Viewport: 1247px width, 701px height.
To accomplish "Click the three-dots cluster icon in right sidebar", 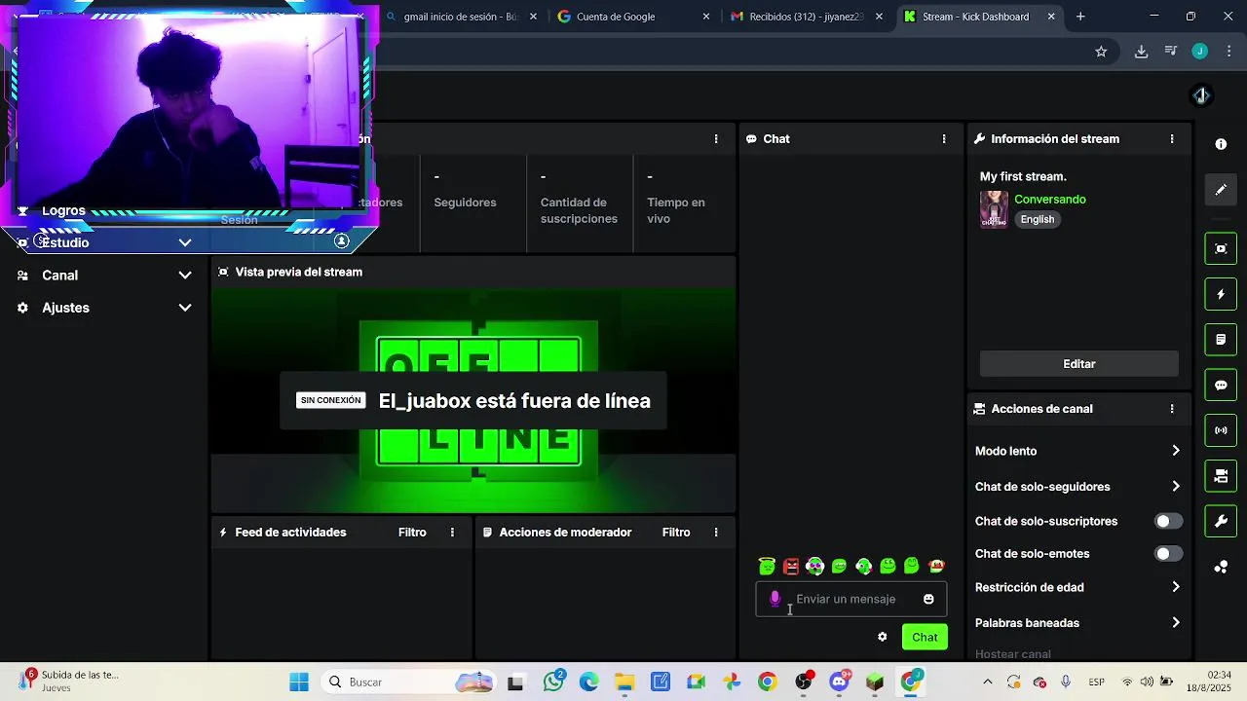I will point(1221,567).
